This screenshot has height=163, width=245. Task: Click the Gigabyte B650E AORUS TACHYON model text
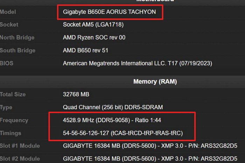pos(109,12)
